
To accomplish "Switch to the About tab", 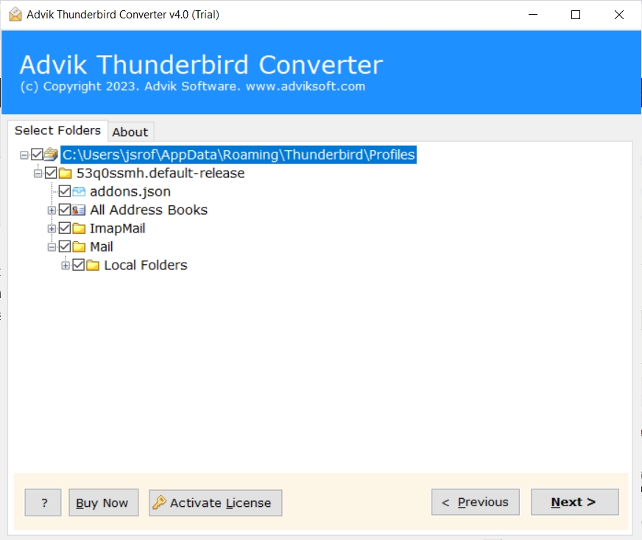I will 130,132.
